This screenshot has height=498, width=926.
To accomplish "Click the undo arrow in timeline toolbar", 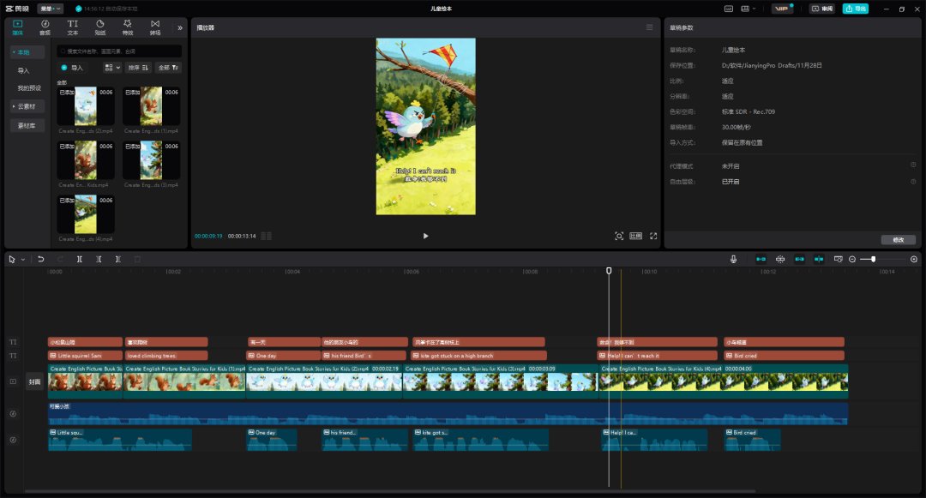I will click(x=40, y=259).
